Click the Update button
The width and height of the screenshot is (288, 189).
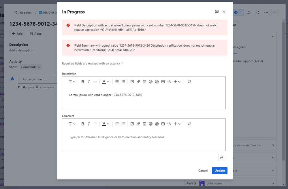tap(220, 171)
